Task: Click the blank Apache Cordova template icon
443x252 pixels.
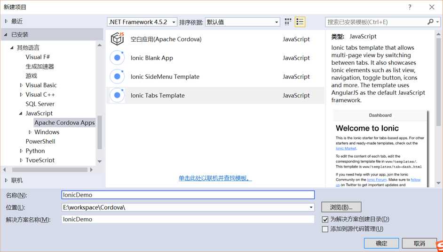Action: 117,39
